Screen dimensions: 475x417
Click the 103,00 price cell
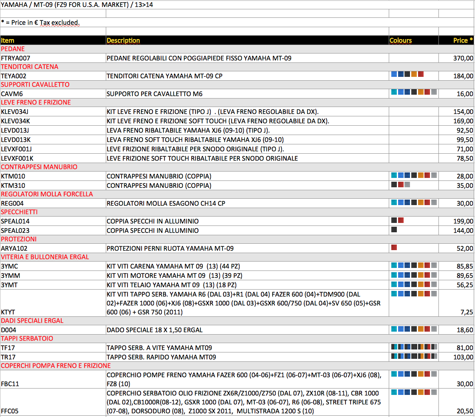pyautogui.click(x=463, y=358)
